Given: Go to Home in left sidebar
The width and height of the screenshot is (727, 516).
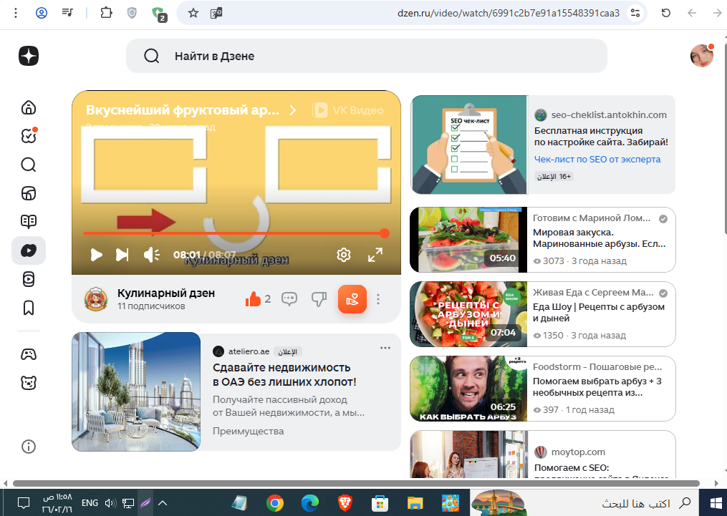Looking at the screenshot, I should click(x=29, y=107).
